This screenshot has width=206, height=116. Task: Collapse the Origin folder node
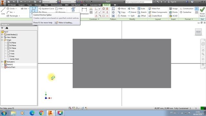[x=2, y=40]
